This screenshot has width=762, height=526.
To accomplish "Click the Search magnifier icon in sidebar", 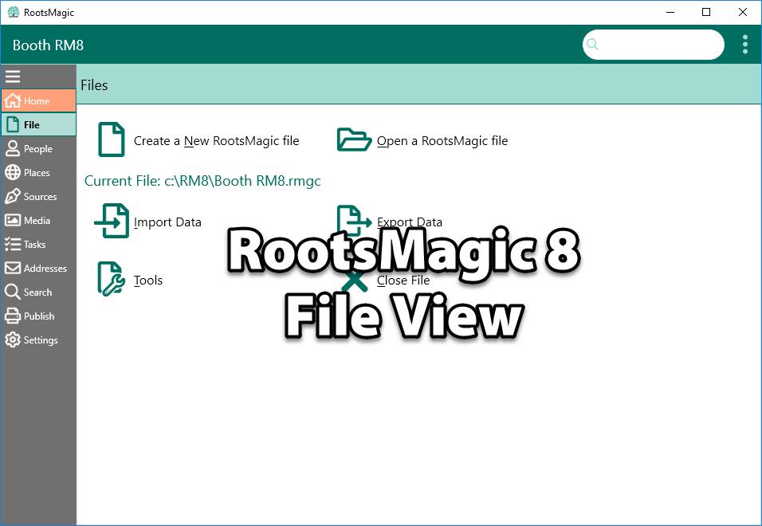I will pos(13,292).
